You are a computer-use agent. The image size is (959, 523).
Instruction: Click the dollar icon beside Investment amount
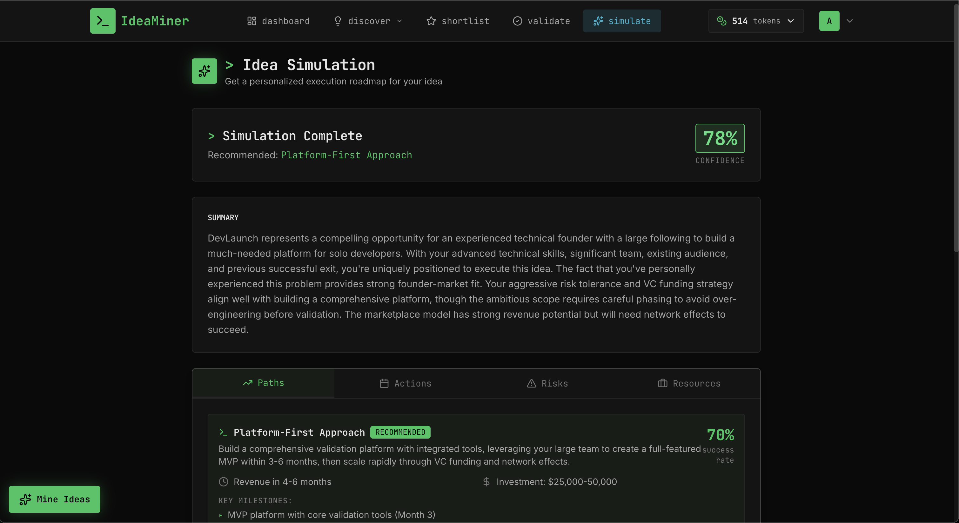[x=486, y=482]
